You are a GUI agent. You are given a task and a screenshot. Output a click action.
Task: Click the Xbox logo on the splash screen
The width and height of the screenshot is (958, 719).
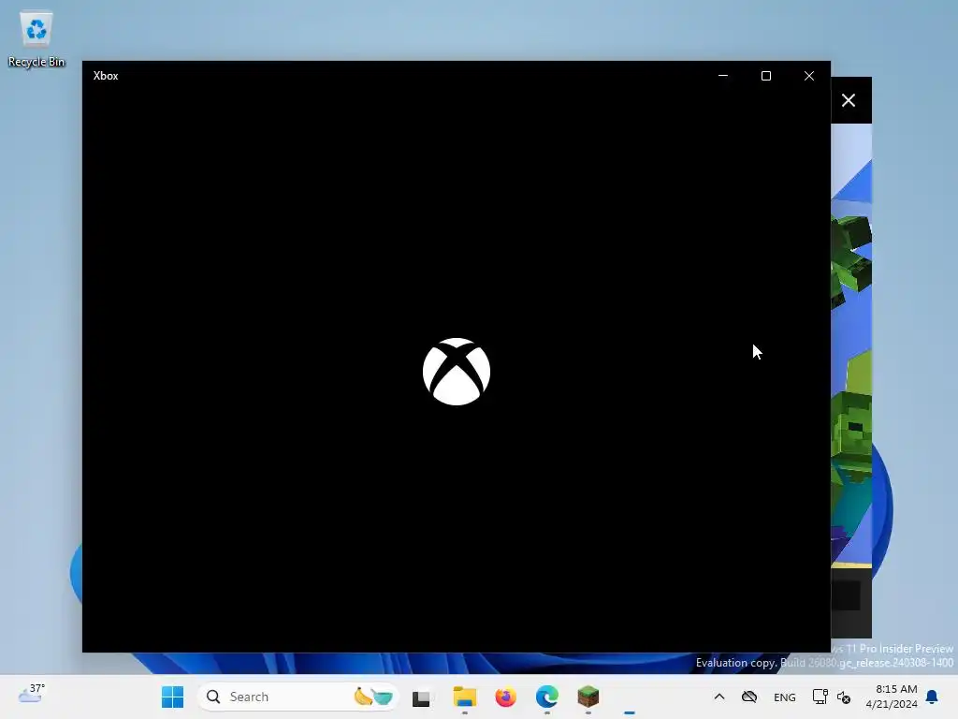click(x=457, y=371)
